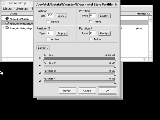Click left arrow of bottom-right horizontal scrollbar
Viewport: 160px width, 120px height.
tap(143, 59)
